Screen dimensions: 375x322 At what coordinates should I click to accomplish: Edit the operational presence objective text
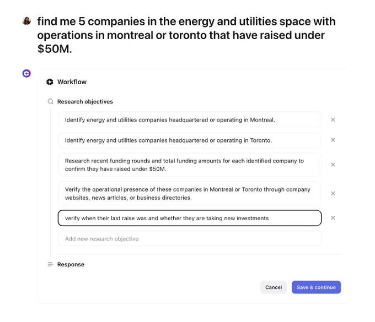[190, 193]
